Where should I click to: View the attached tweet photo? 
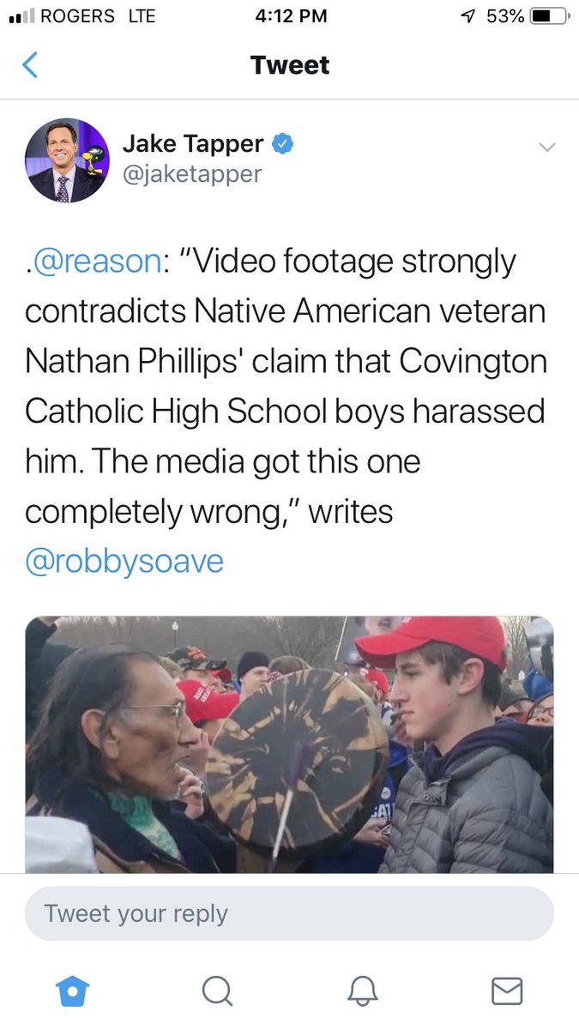coord(289,744)
